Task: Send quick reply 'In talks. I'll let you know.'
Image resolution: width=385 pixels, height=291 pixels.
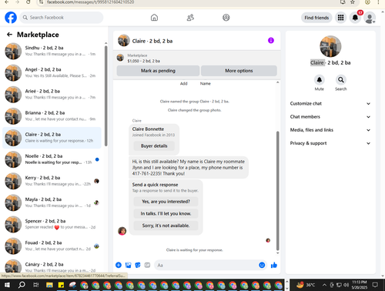Action: coord(166,213)
